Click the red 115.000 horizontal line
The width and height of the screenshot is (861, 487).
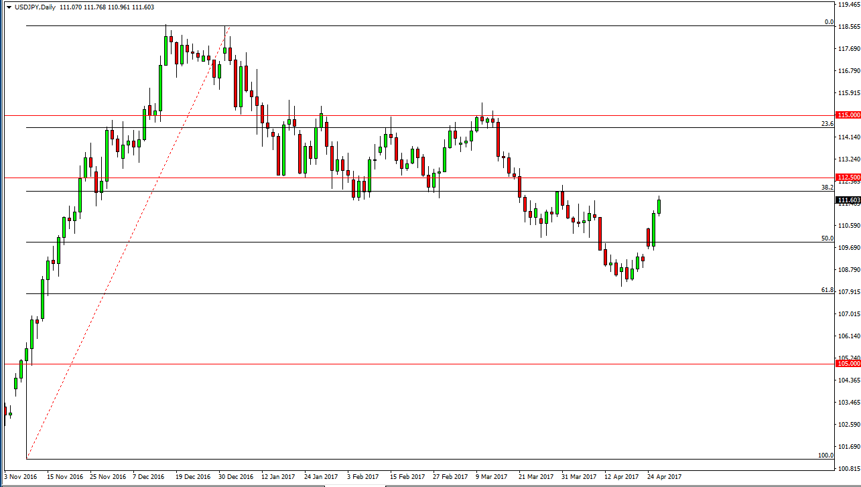point(402,115)
